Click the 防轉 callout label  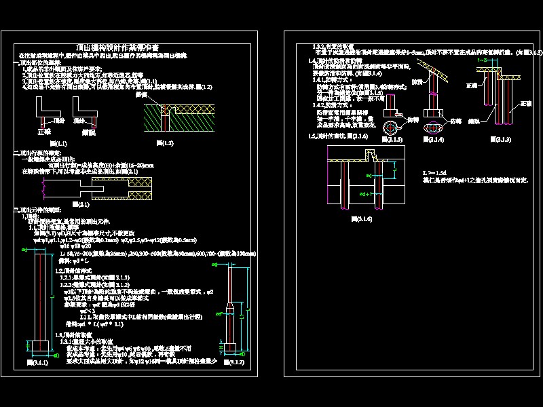tap(413, 119)
